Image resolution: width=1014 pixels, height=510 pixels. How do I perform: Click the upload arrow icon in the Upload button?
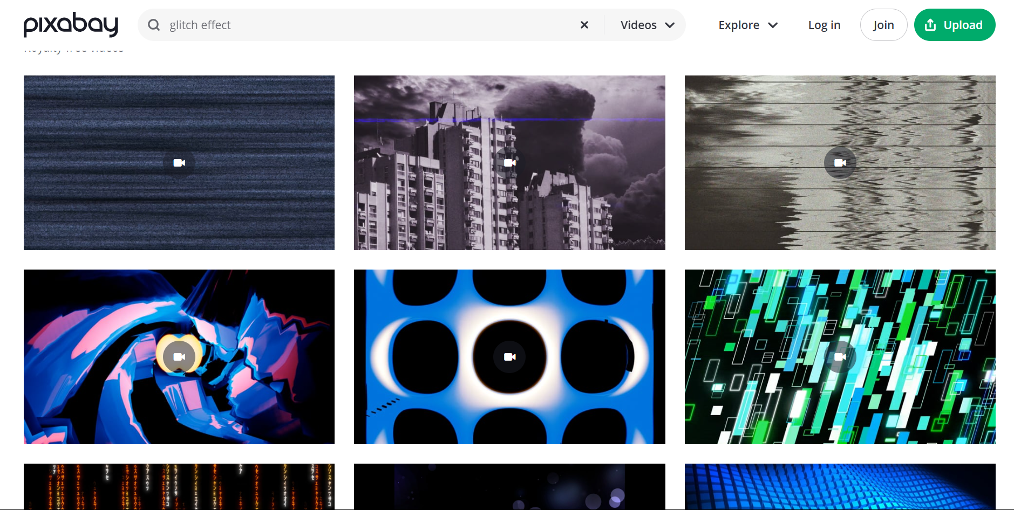tap(930, 24)
